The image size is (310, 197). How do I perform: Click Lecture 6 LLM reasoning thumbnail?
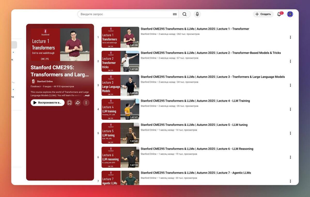[120, 157]
